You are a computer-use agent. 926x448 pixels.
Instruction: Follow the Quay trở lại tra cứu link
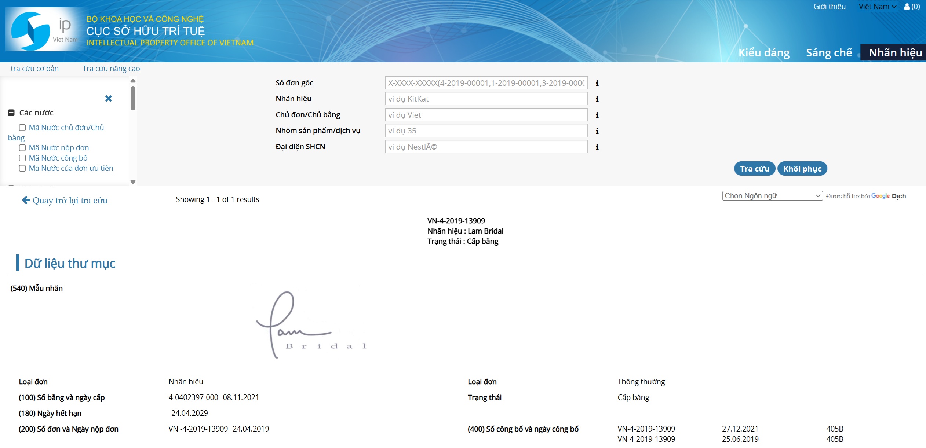coord(70,201)
